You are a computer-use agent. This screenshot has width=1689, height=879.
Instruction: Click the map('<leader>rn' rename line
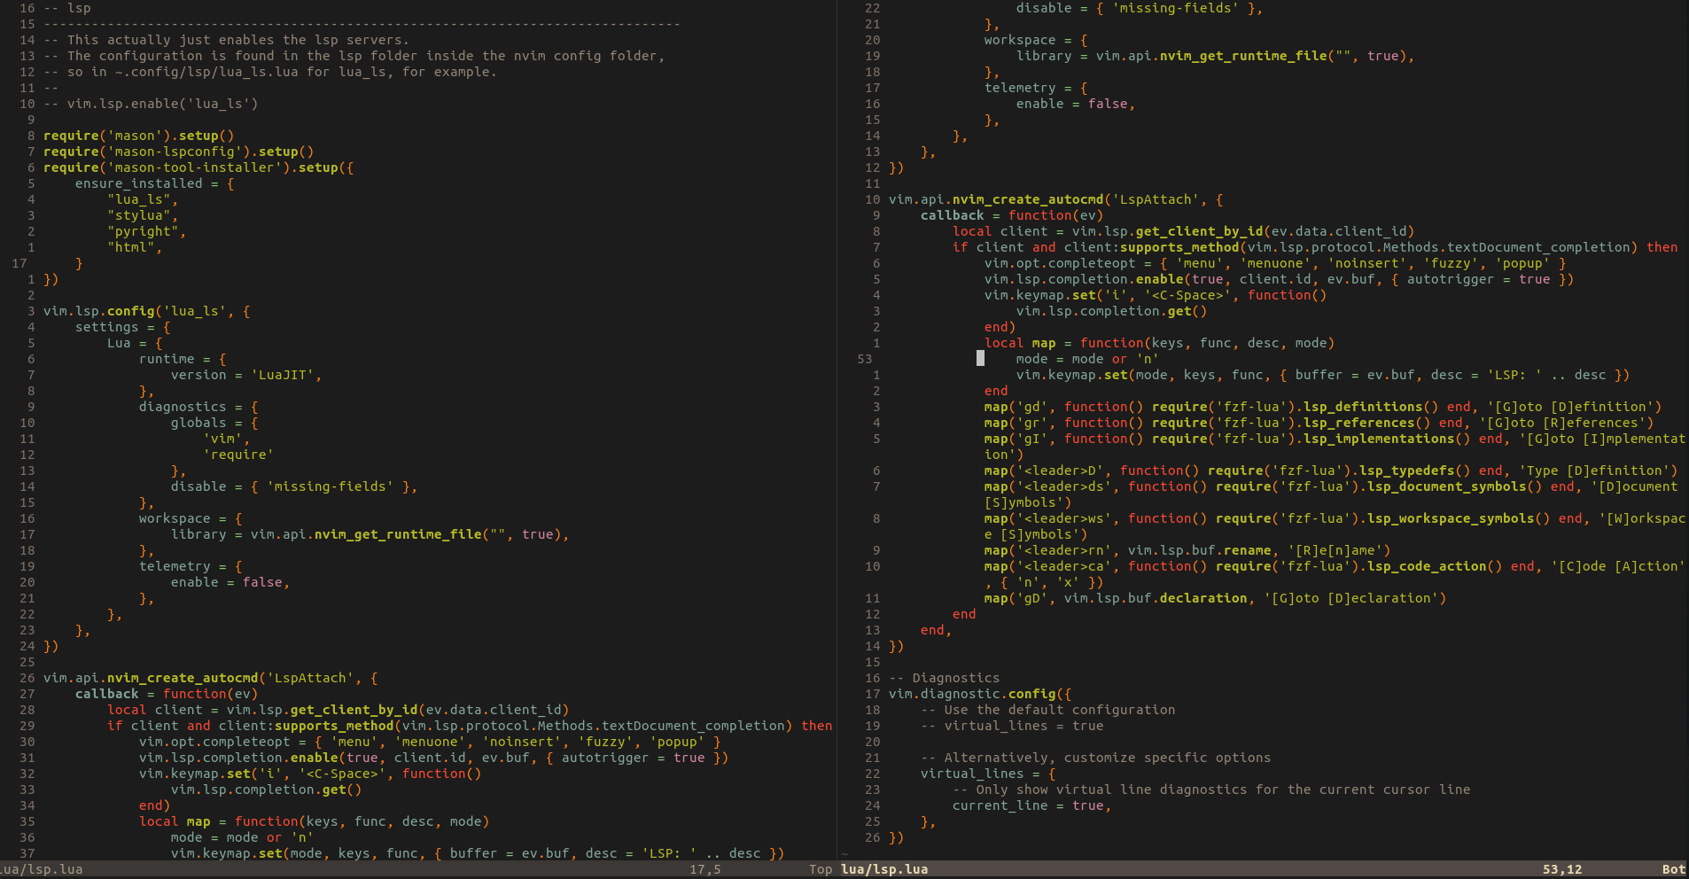coord(1187,550)
